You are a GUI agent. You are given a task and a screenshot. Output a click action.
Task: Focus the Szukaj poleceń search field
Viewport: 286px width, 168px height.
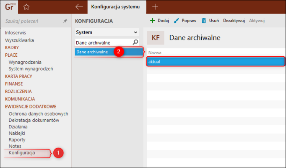coord(34,21)
